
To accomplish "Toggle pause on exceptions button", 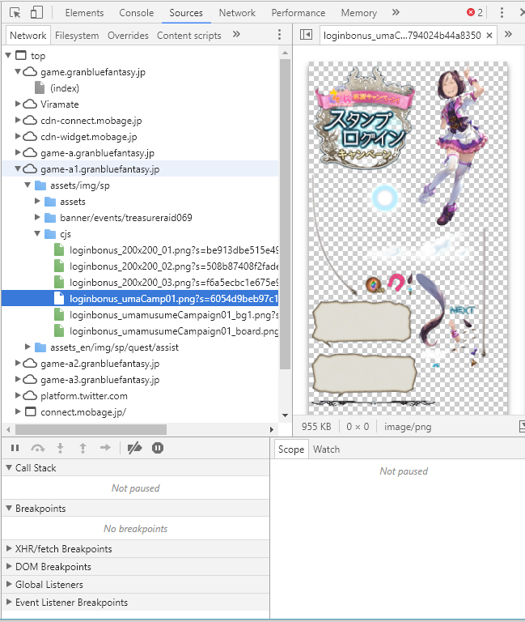I will pos(158,448).
